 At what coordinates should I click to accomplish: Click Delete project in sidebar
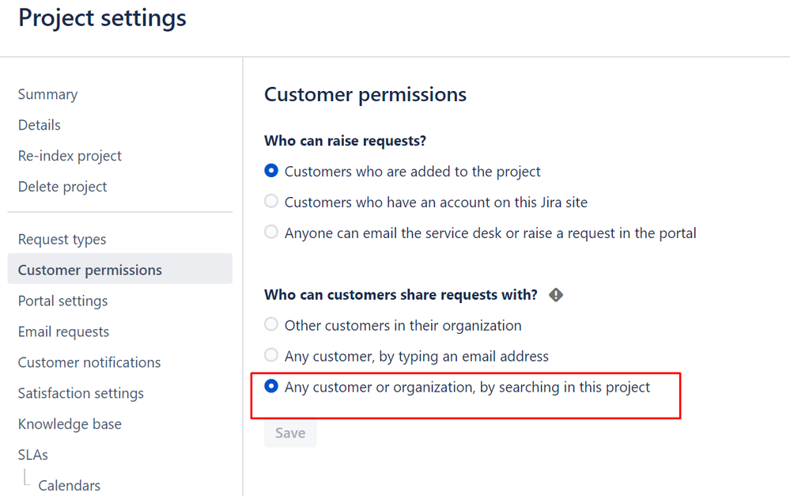tap(62, 187)
